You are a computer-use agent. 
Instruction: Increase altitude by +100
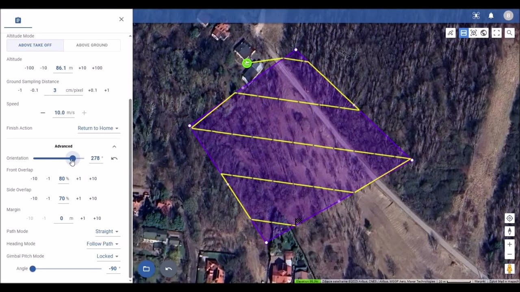pyautogui.click(x=97, y=68)
